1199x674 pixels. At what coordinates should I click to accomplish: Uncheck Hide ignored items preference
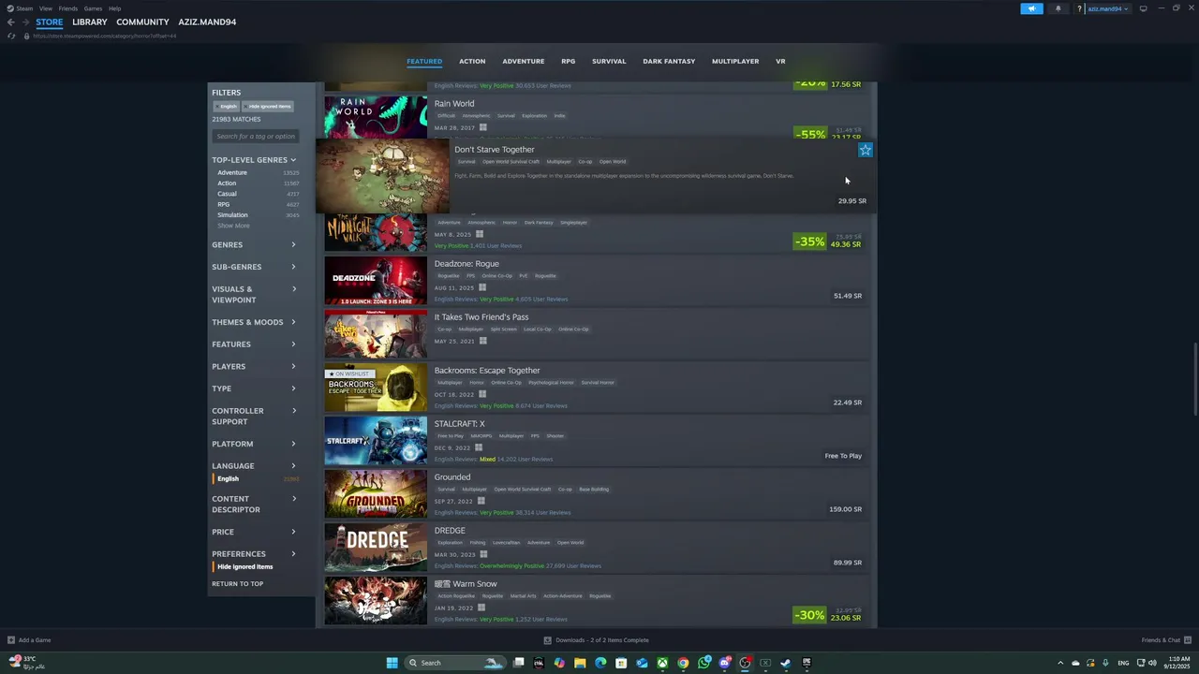coord(245,566)
